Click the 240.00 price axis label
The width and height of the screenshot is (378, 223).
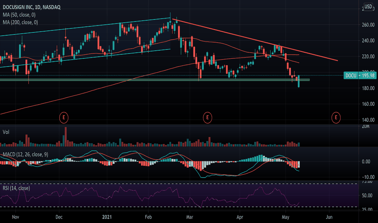click(x=368, y=41)
